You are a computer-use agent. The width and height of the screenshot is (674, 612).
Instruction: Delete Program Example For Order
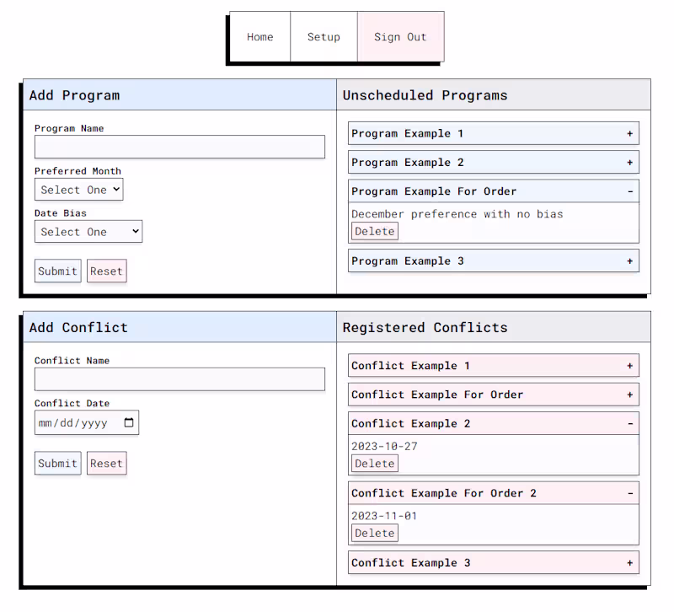point(375,231)
